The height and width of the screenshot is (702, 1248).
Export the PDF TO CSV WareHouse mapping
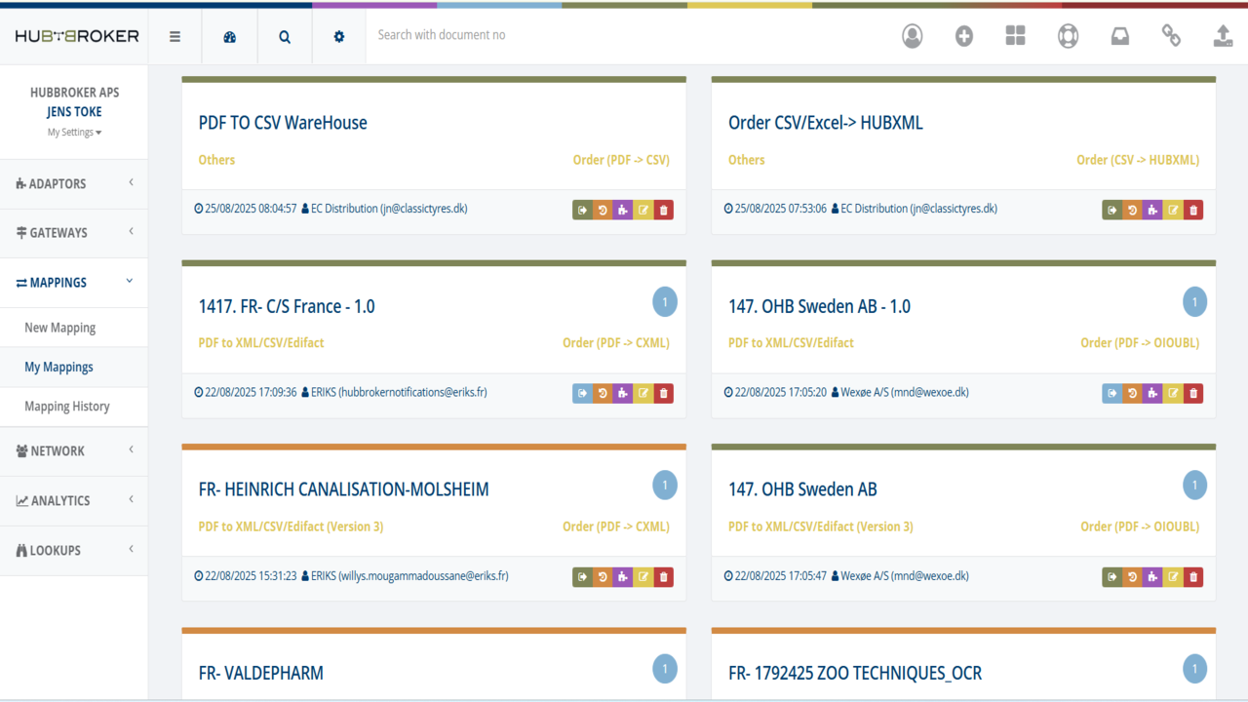tap(582, 210)
